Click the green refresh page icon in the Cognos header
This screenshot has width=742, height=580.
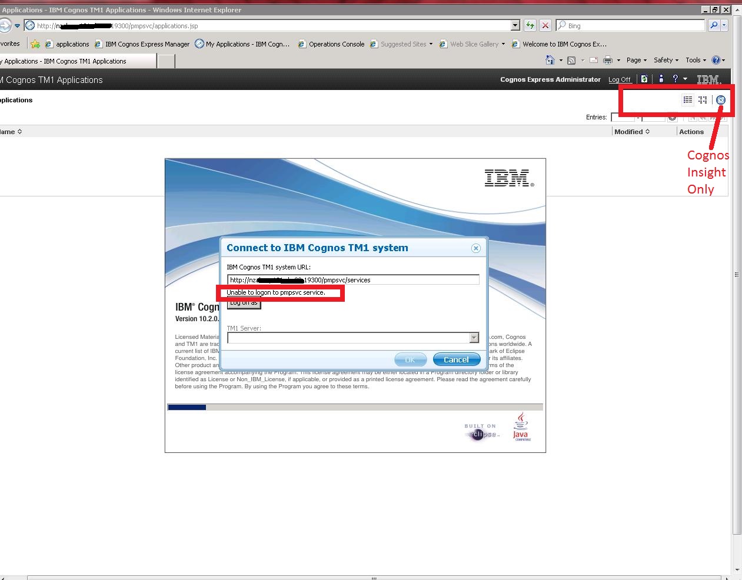pos(644,79)
